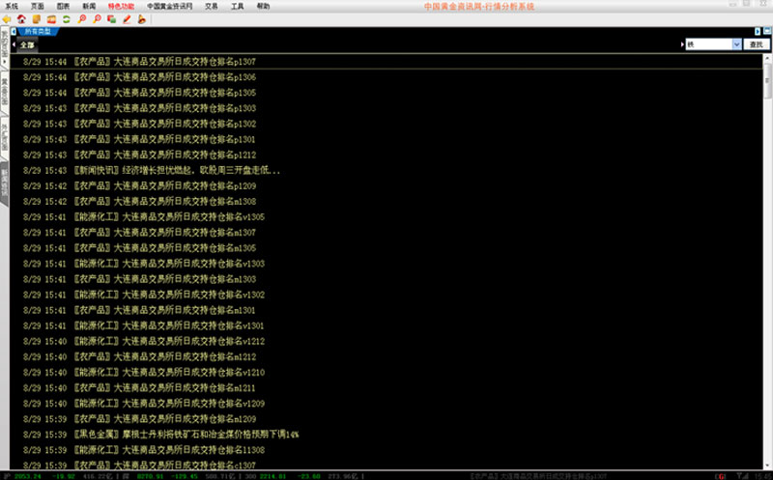Click the yellow back arrow toolbar icon
The image size is (773, 480).
point(7,18)
